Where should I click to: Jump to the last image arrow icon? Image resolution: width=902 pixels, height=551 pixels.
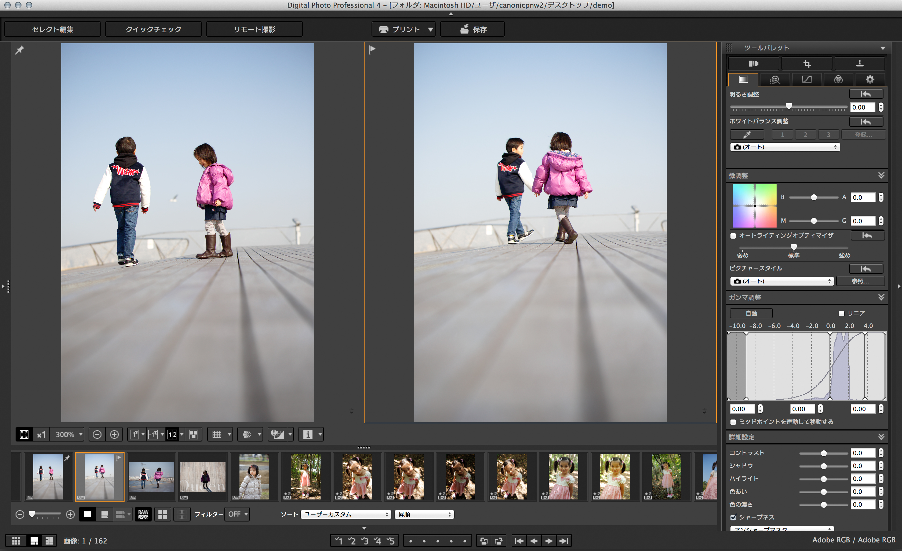point(564,541)
